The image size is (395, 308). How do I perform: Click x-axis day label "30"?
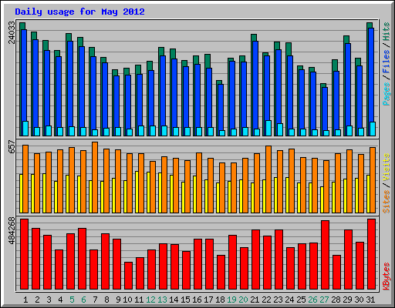tap(359, 300)
